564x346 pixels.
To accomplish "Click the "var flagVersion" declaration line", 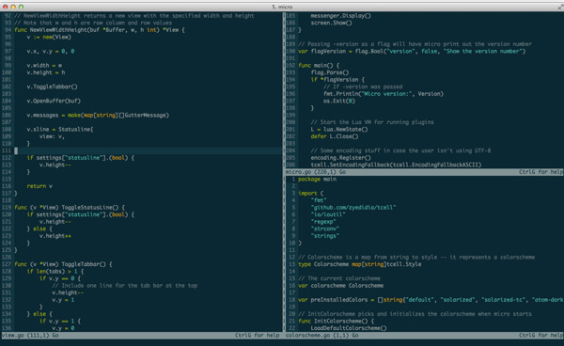I will pos(412,51).
